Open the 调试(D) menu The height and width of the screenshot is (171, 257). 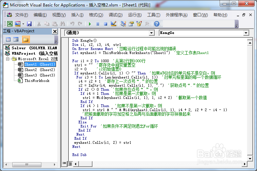(116, 15)
